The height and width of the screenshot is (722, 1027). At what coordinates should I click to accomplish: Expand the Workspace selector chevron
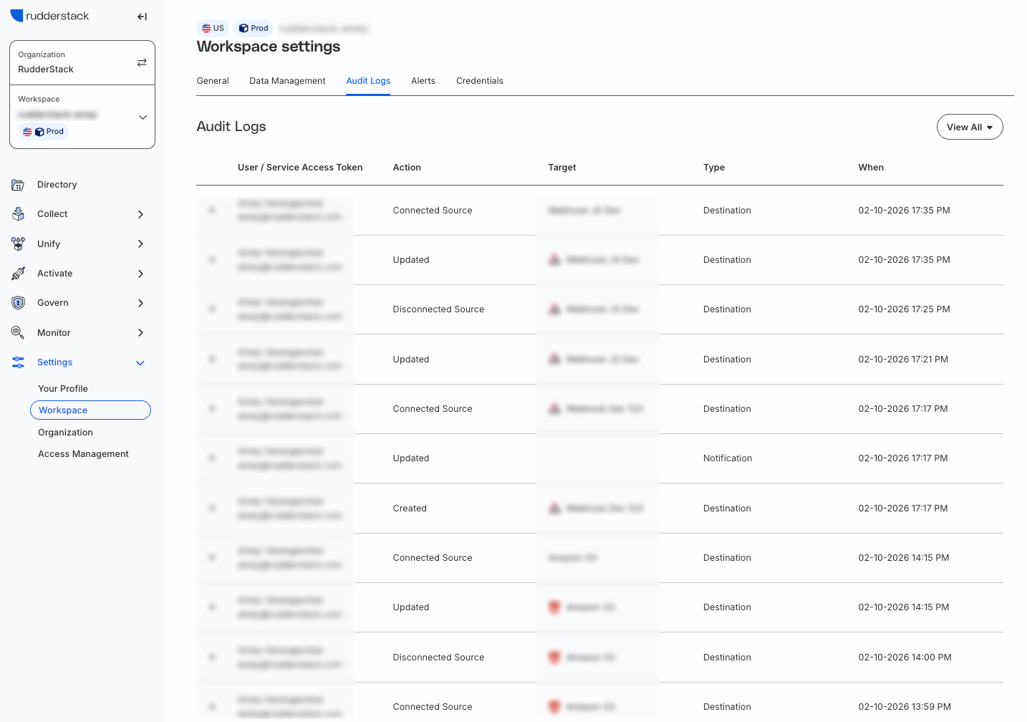pos(143,117)
